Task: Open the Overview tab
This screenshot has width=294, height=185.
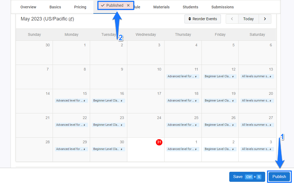Action: click(x=28, y=7)
